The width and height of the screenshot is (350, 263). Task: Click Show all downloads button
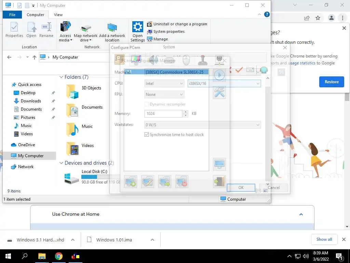pos(324,239)
